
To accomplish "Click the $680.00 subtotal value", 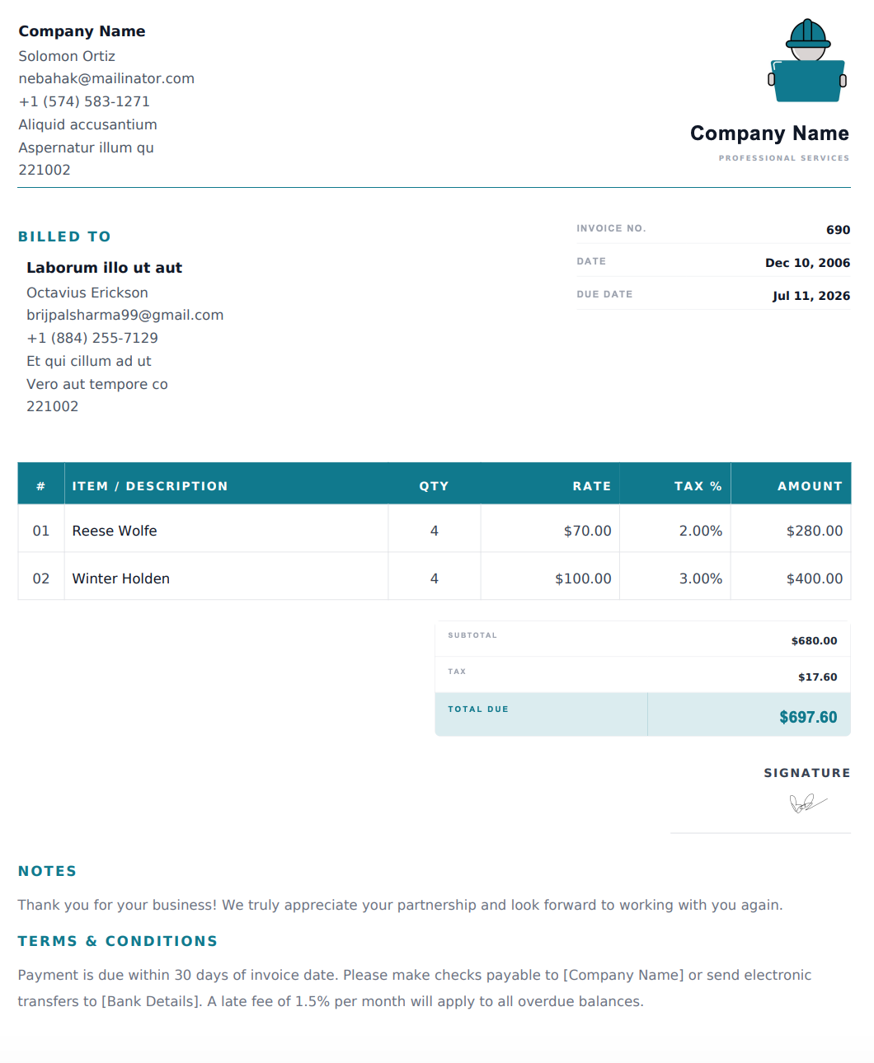I will coord(814,641).
